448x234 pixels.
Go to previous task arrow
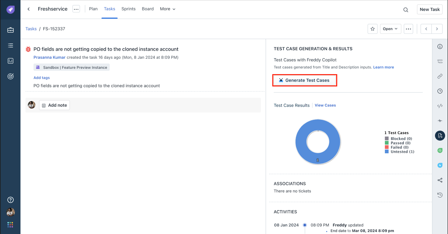(426, 29)
